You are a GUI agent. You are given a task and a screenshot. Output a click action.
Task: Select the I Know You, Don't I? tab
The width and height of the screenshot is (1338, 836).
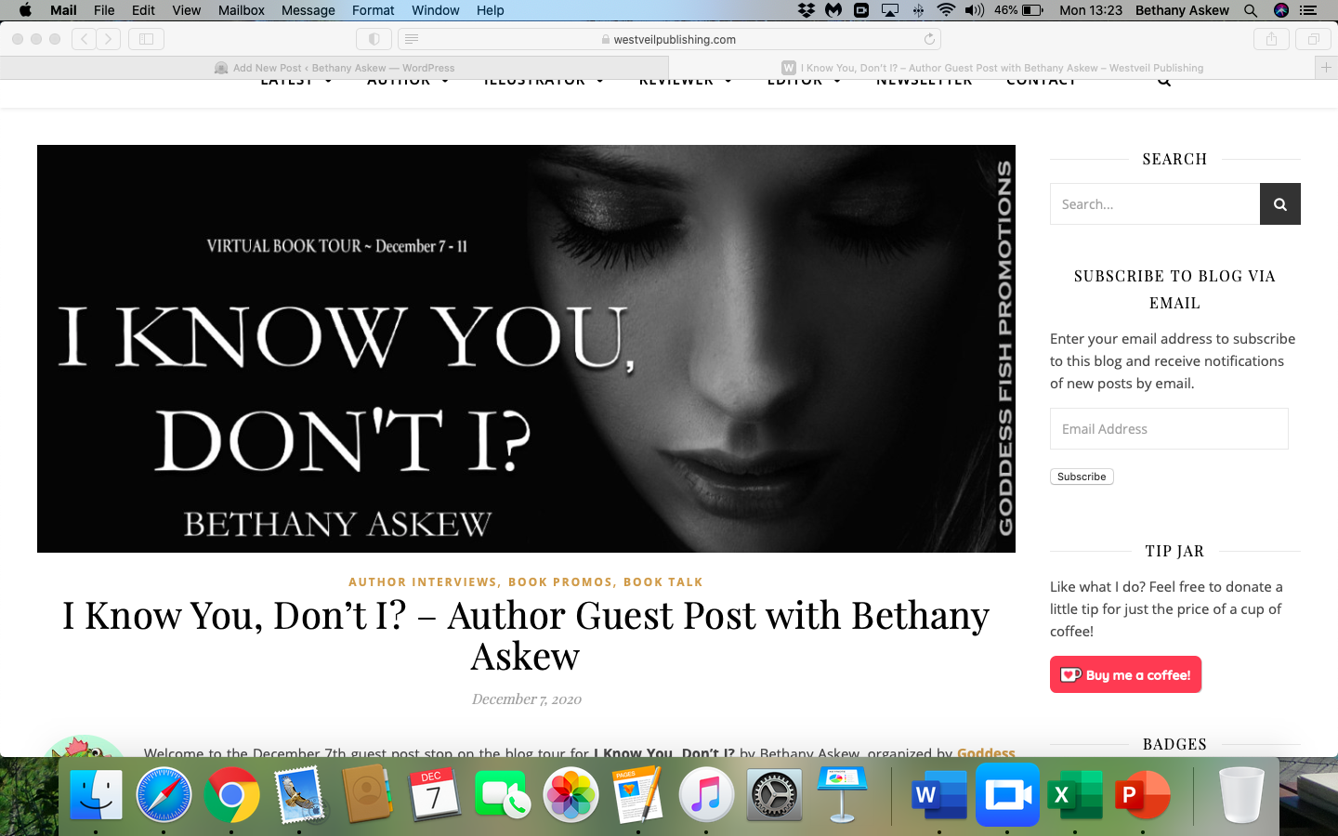coord(992,68)
